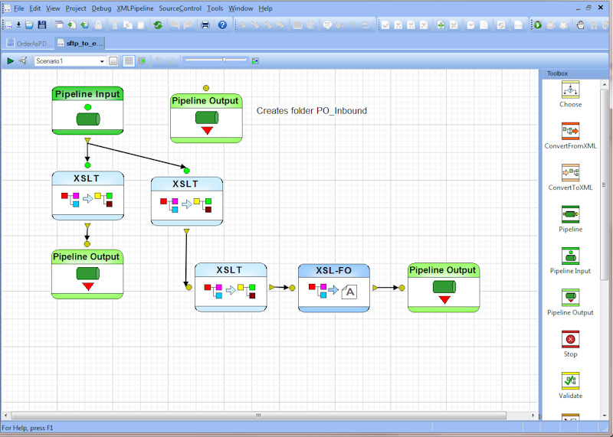Click the Save icon in the toolbar
Viewport: 613px width, 437px height.
tap(42, 24)
